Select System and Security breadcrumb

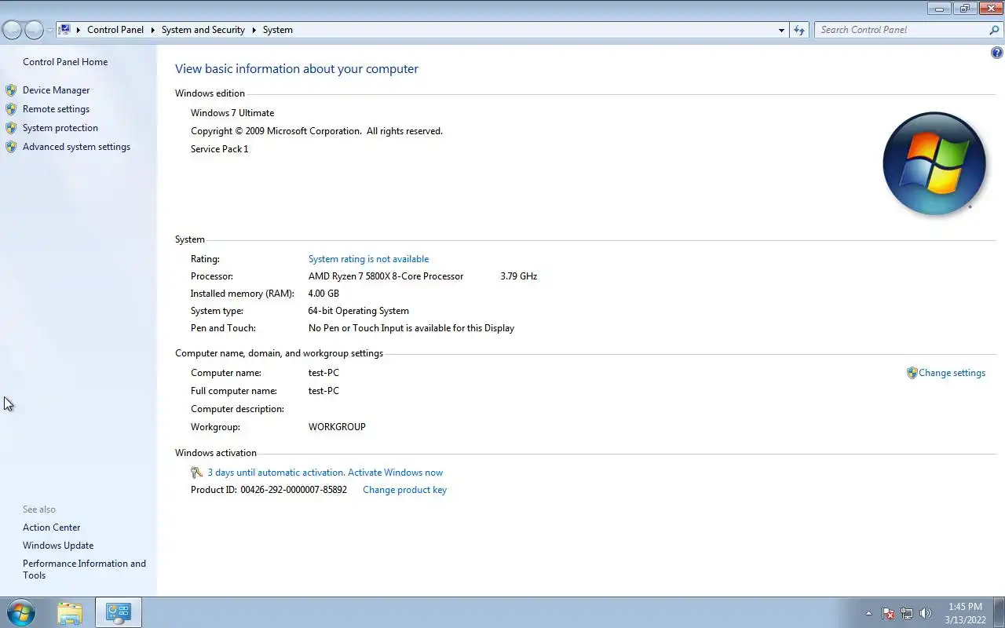(x=203, y=30)
